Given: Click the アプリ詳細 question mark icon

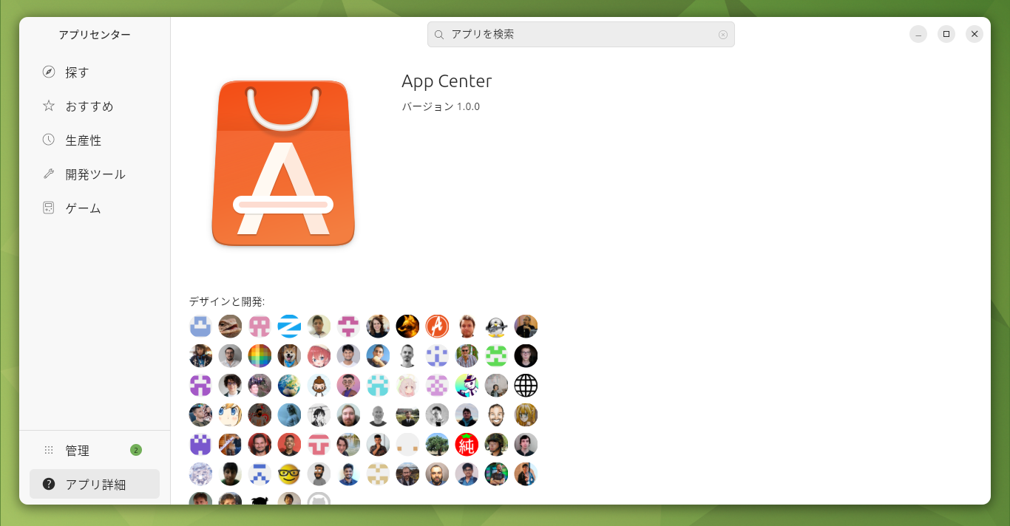Looking at the screenshot, I should point(48,482).
